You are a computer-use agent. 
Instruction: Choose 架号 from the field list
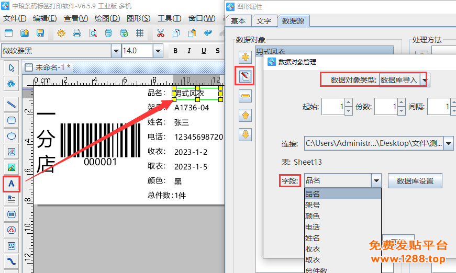pyautogui.click(x=342, y=205)
